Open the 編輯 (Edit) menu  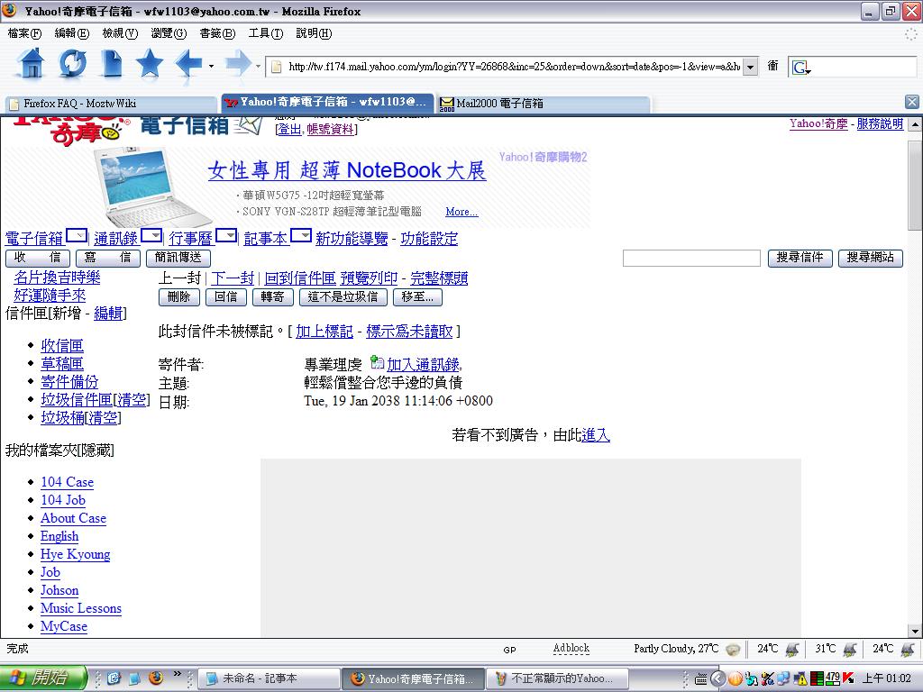click(x=72, y=33)
